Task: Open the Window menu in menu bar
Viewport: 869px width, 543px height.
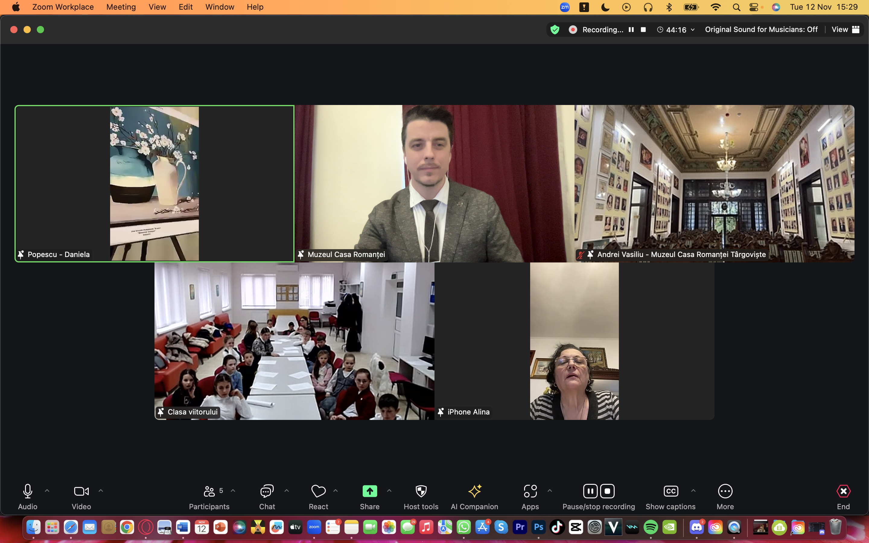Action: click(219, 7)
